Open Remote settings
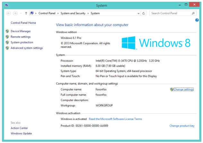Image resolution: width=203 pixels, height=143 pixels. coord(21,37)
